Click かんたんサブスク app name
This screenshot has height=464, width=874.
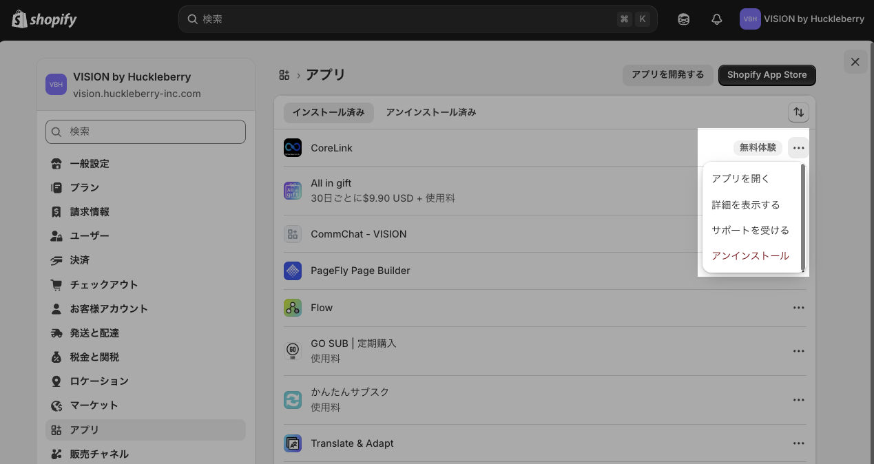click(350, 392)
